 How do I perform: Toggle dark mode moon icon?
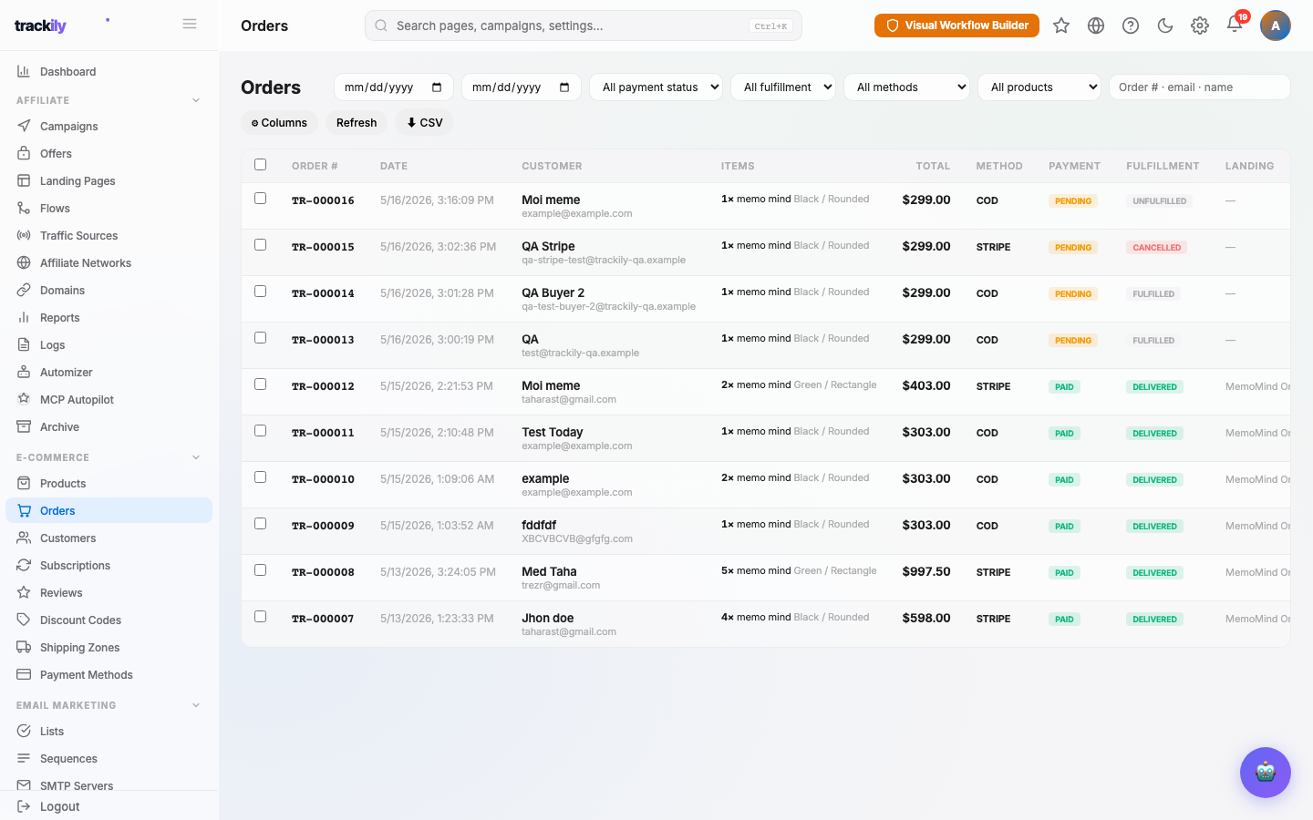(x=1165, y=26)
